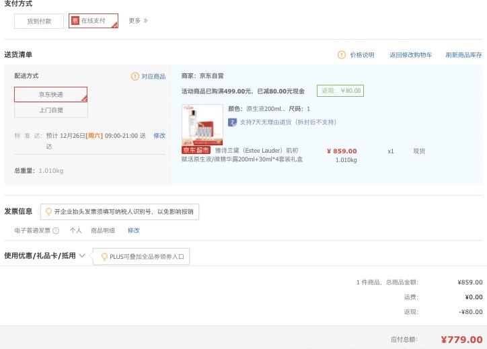Expand 使用优惠/礼品卡/抵用 section
The height and width of the screenshot is (349, 487).
44,256
